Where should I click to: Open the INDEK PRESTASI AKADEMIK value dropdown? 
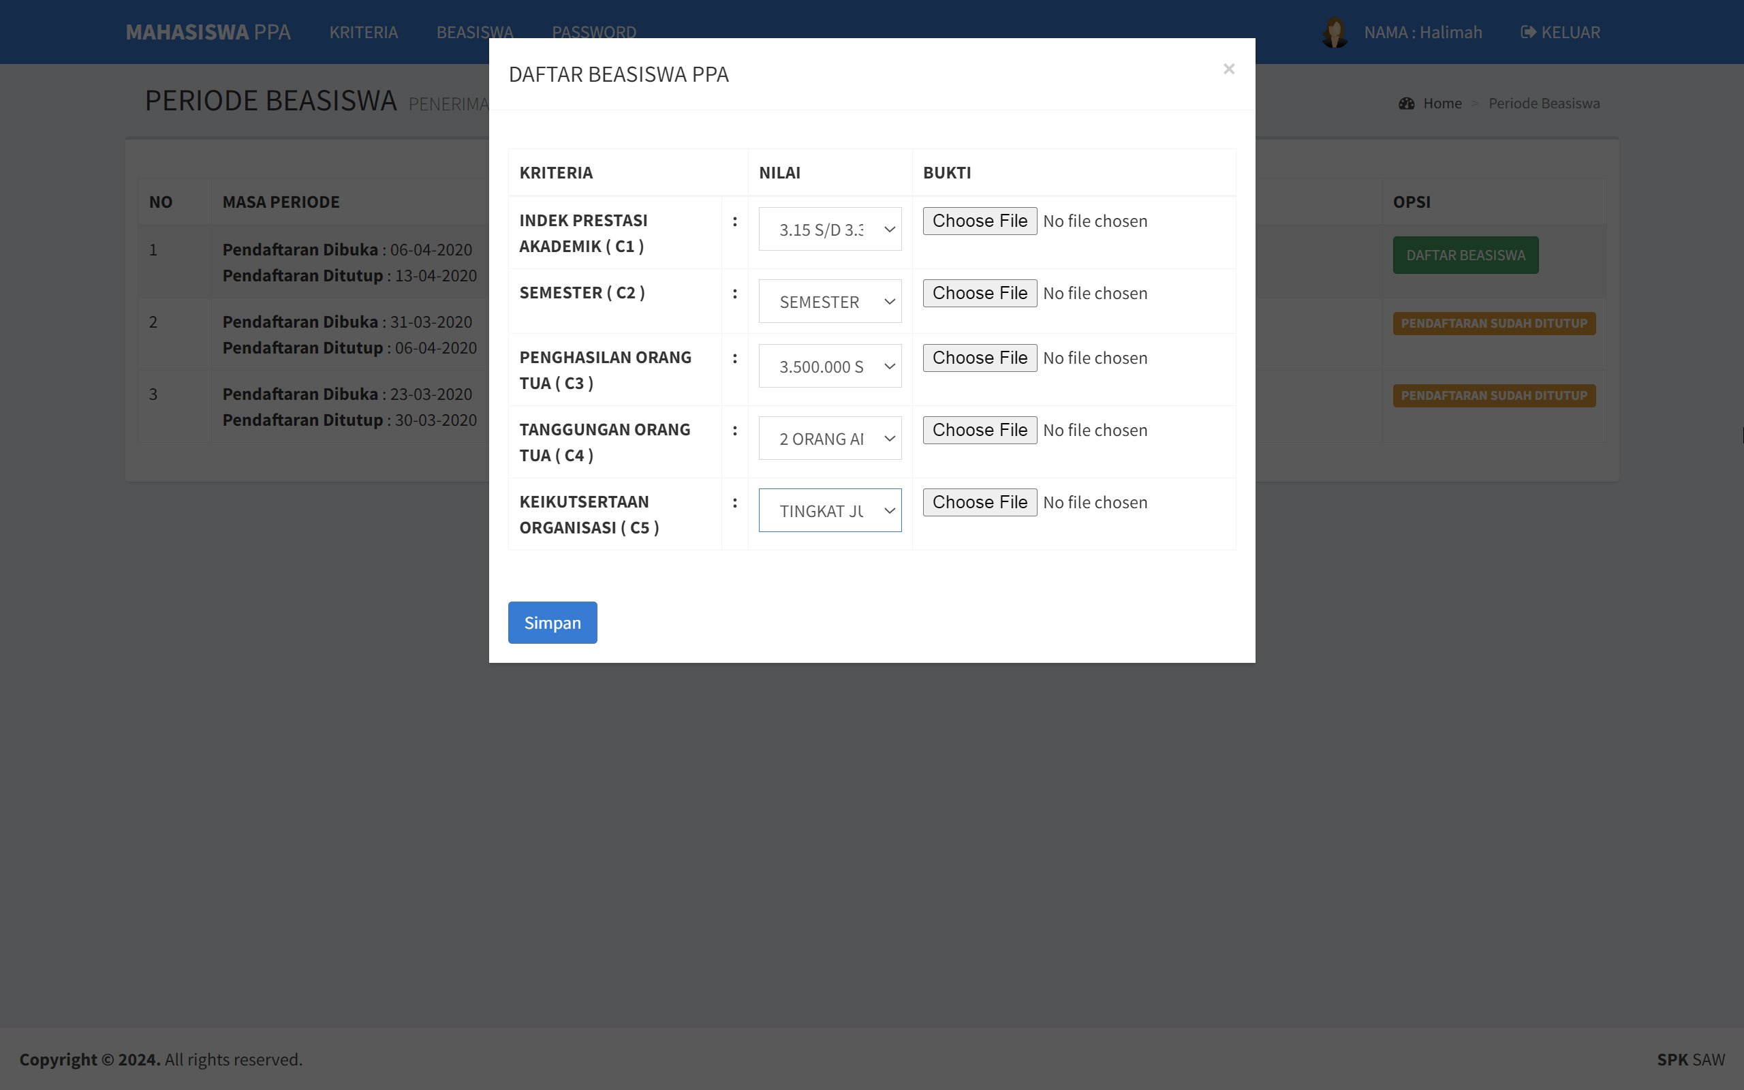(x=830, y=228)
